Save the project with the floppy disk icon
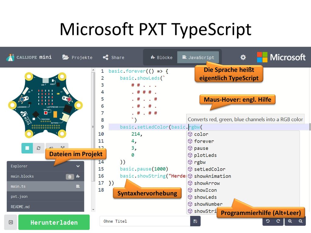The width and height of the screenshot is (311, 233). [x=195, y=221]
